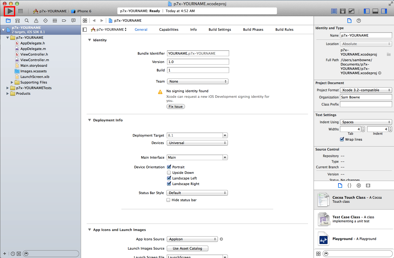Open the Find navigator magnifier icon
Image resolution: width=394 pixels, height=258 pixels.
(27, 20)
